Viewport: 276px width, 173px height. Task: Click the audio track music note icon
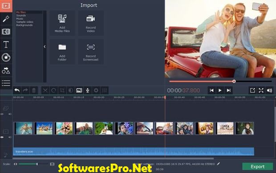pyautogui.click(x=6, y=155)
